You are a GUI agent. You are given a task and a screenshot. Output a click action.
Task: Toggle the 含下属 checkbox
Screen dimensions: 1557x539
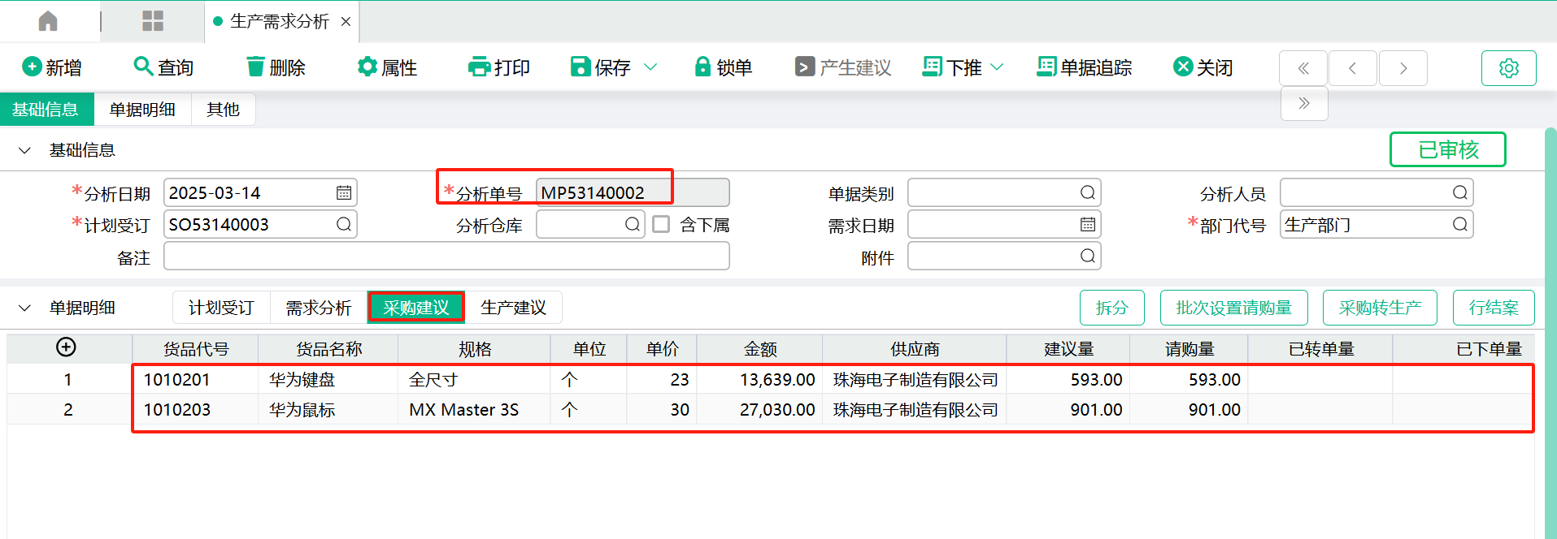pos(662,224)
